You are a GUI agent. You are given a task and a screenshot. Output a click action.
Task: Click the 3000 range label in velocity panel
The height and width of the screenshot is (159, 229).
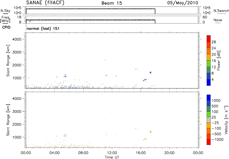coord(17,111)
